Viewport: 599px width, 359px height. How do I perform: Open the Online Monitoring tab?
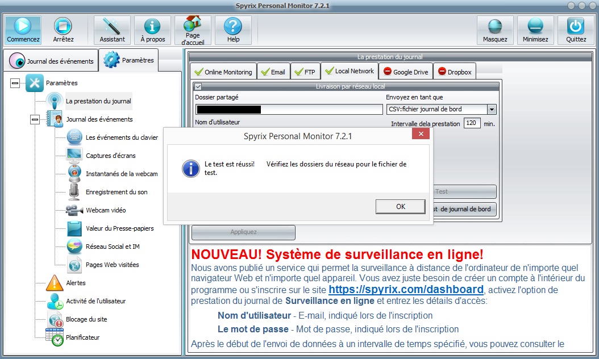223,72
